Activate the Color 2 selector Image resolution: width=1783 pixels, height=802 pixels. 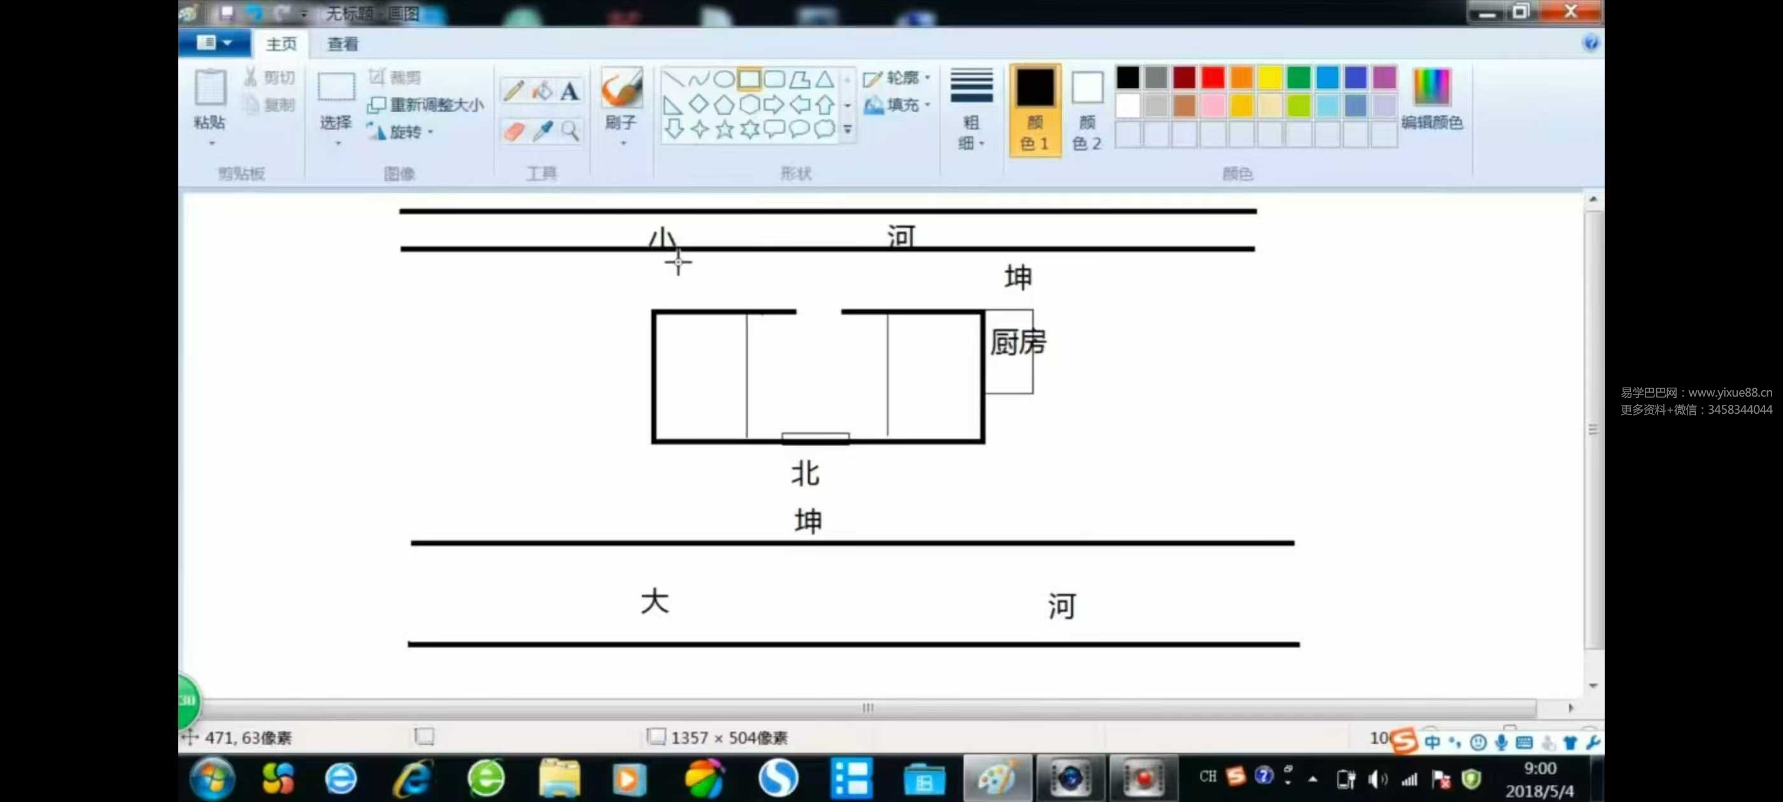(x=1087, y=110)
